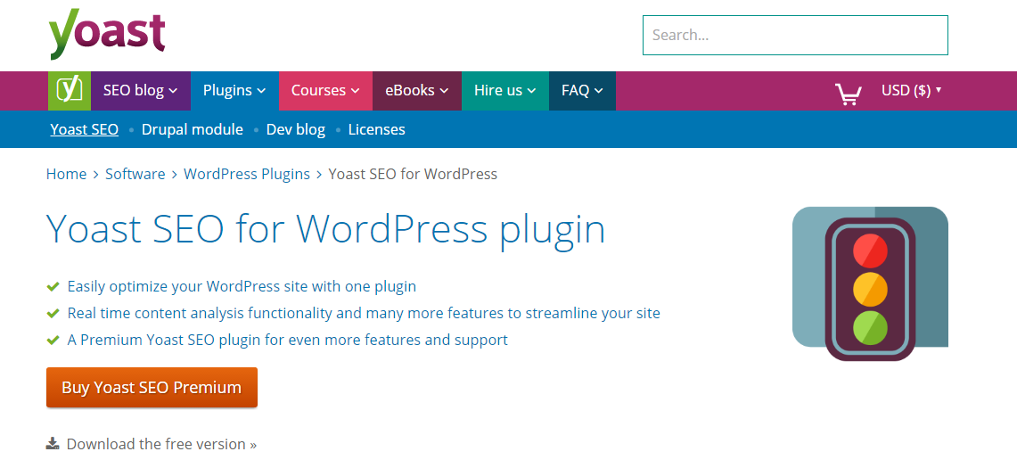The height and width of the screenshot is (460, 1017).
Task: Click Download the free version link
Action: (x=161, y=444)
